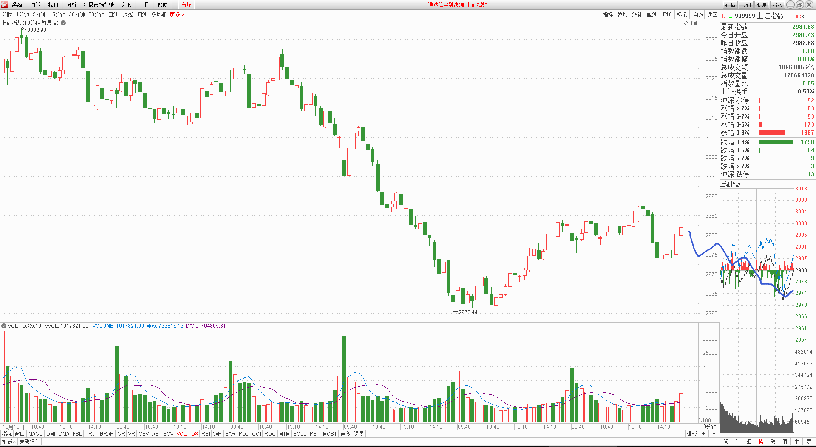Switch to the 日线 daily period
This screenshot has height=447, width=816.
(113, 14)
